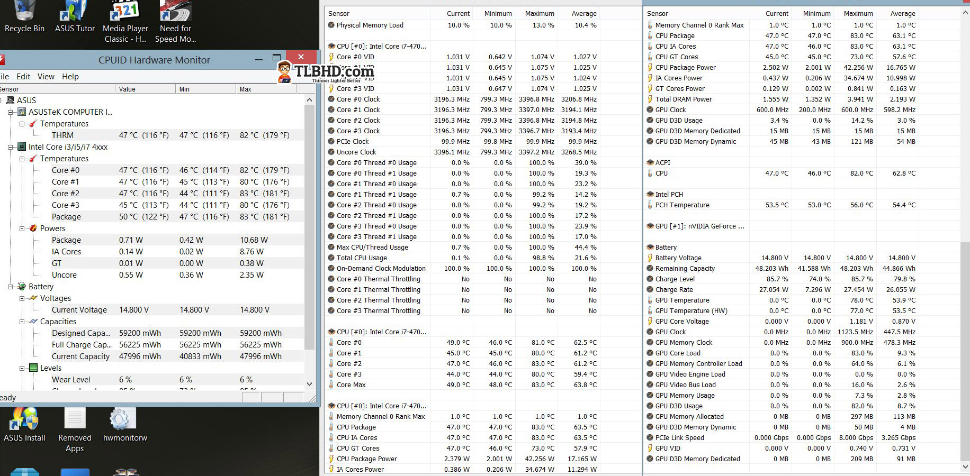The height and width of the screenshot is (476, 970).
Task: Select the Intel Core i3/i5/i7 4xxx chip icon
Action: click(22, 147)
